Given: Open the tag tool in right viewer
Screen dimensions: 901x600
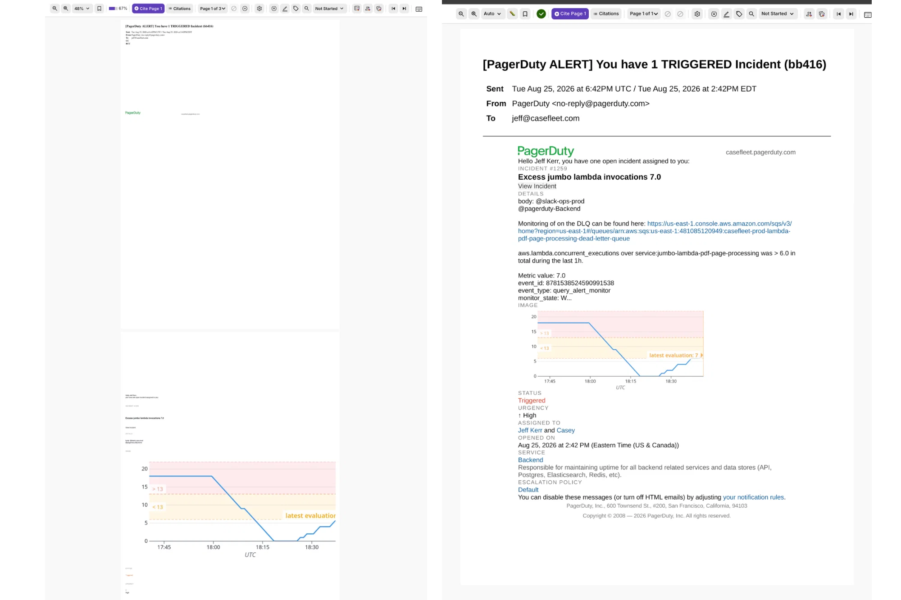Looking at the screenshot, I should (x=739, y=14).
